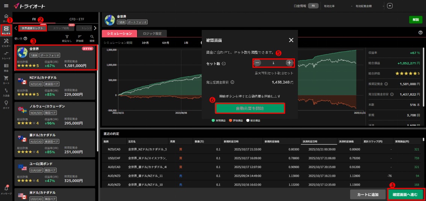Switch to the CFD・ETF tab
The height and width of the screenshot is (201, 426).
point(77,19)
